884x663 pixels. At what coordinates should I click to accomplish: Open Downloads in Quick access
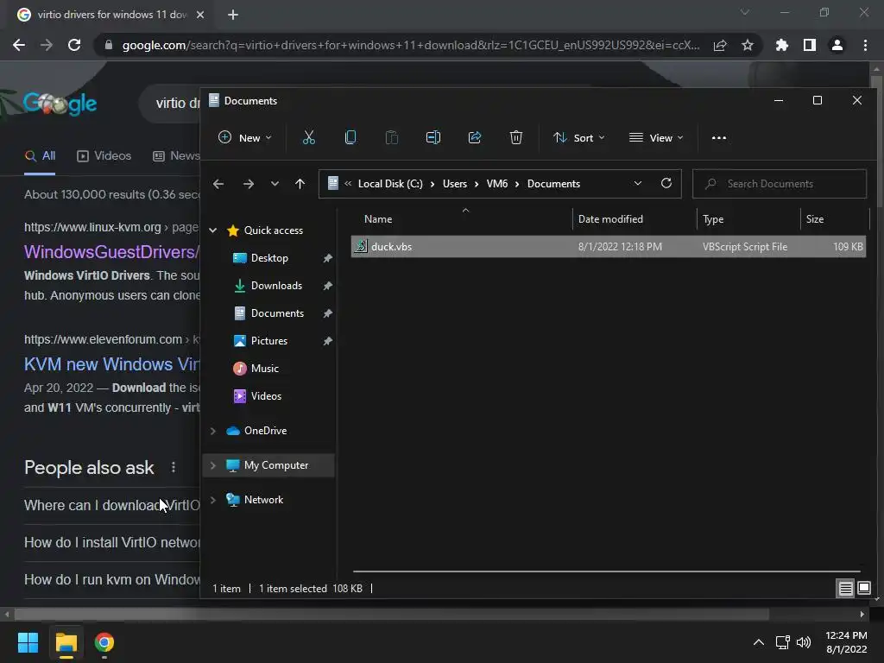pos(276,285)
